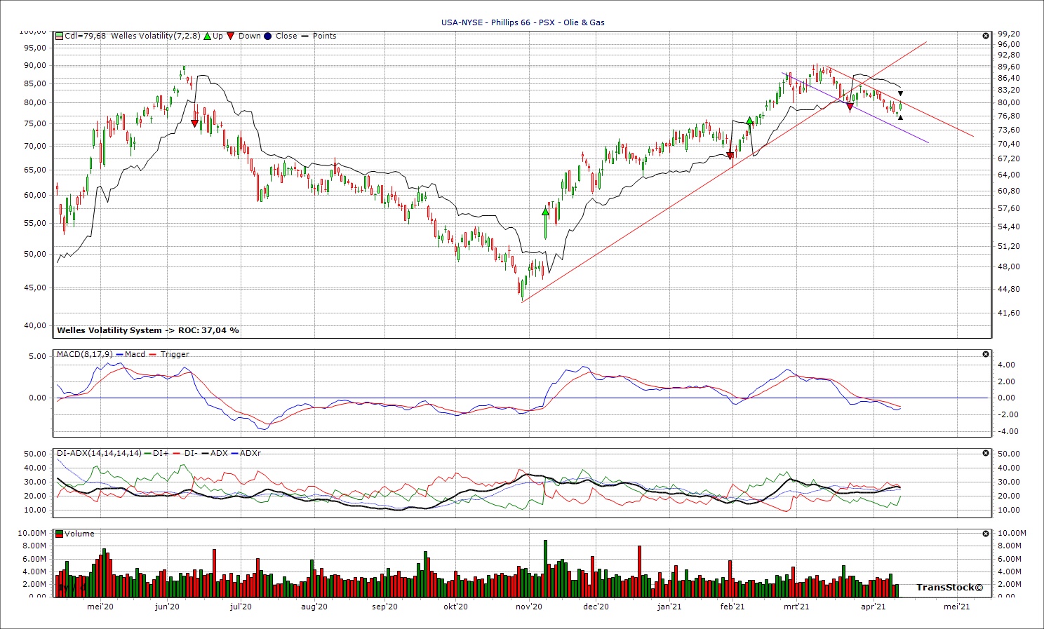Close the MACD indicator panel
The image size is (1044, 629).
coord(986,354)
